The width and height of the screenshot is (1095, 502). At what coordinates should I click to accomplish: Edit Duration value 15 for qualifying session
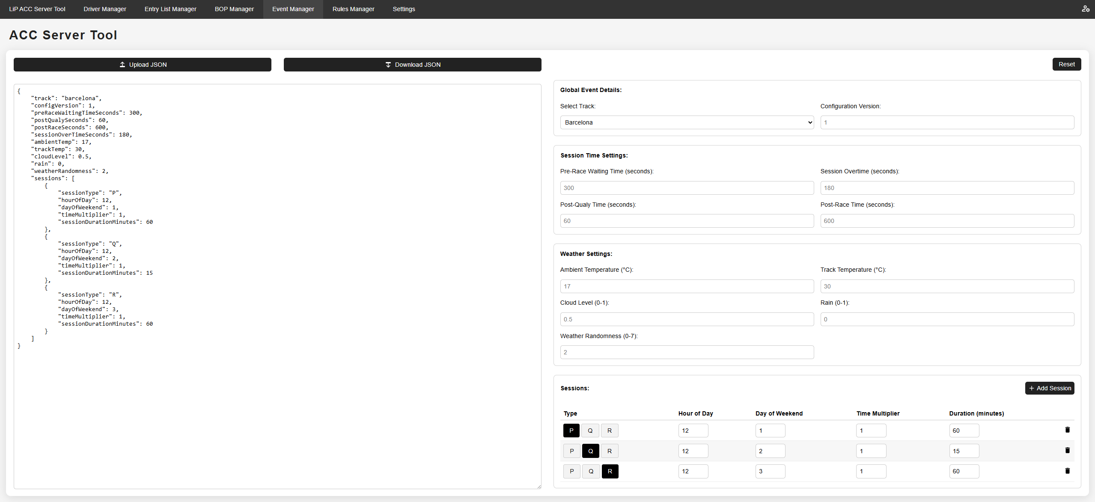[964, 451]
